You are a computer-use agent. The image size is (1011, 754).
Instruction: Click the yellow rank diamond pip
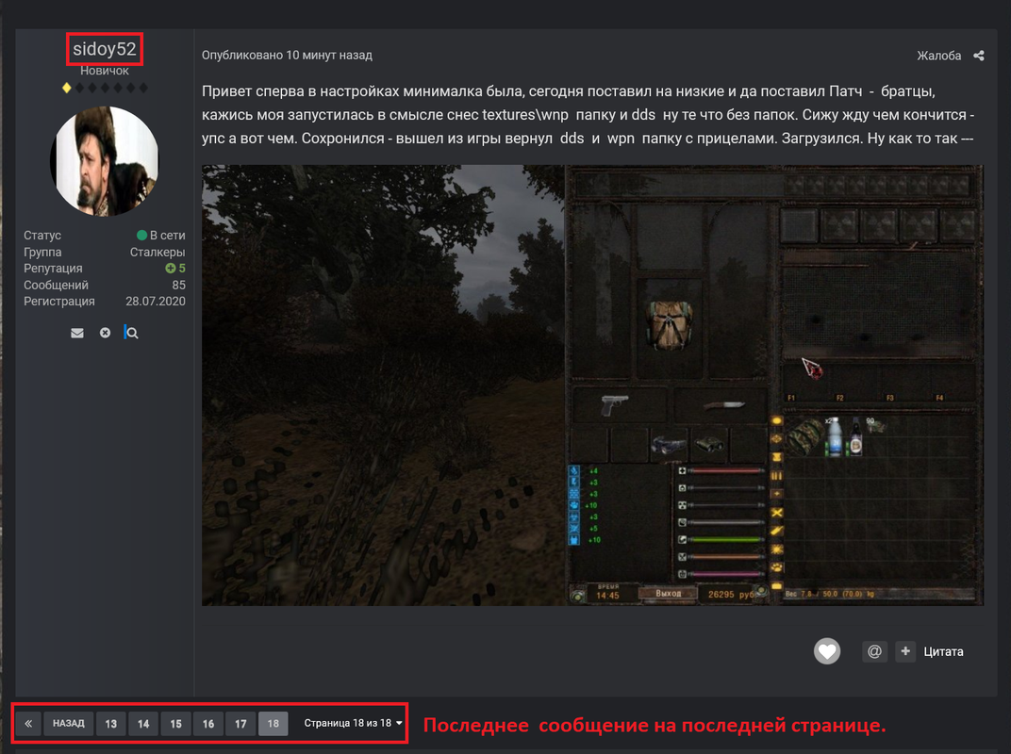pos(66,88)
